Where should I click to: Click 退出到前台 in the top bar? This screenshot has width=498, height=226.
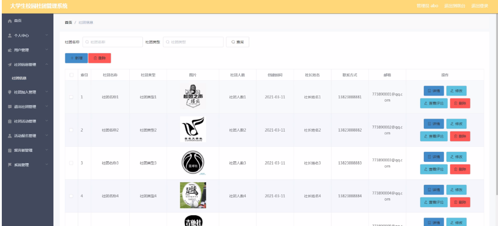pyautogui.click(x=455, y=6)
